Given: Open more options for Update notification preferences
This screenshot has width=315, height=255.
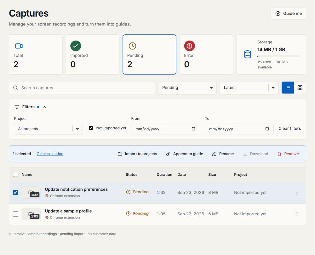Looking at the screenshot, I should click(297, 193).
